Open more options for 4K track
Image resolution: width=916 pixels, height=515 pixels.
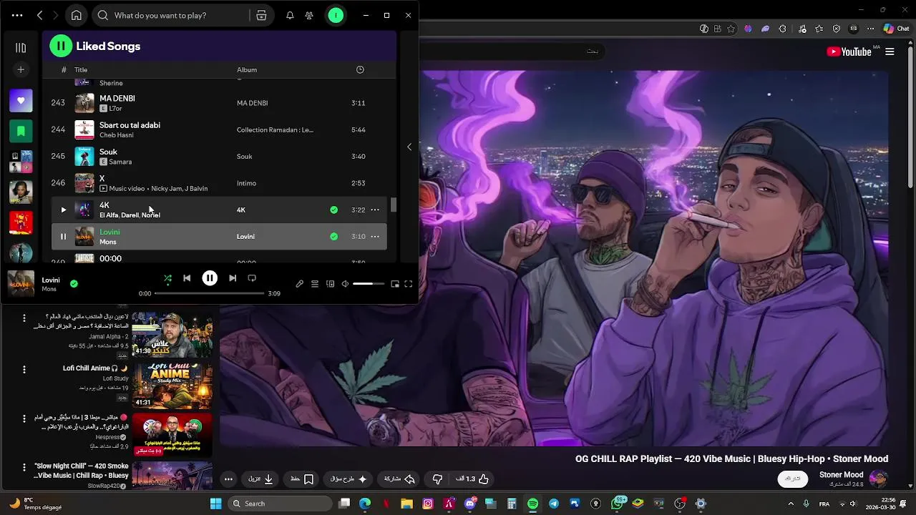tap(375, 210)
